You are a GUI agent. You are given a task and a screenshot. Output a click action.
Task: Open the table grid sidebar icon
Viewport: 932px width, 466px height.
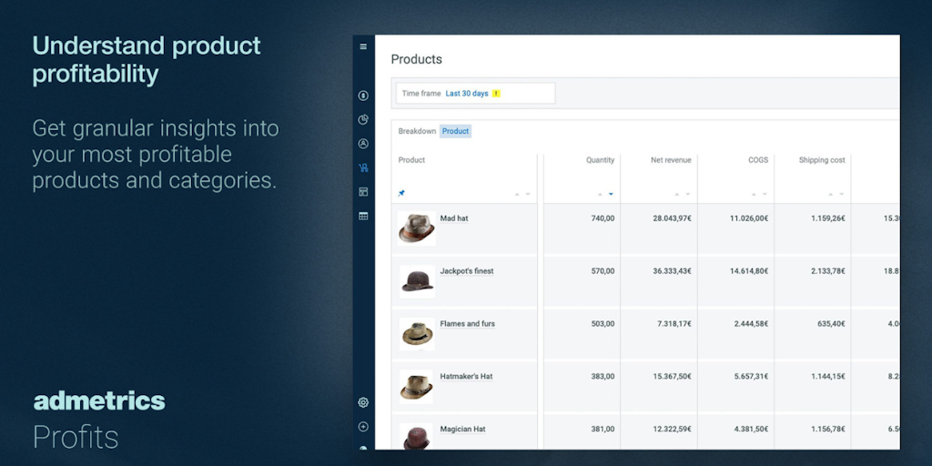click(x=363, y=216)
